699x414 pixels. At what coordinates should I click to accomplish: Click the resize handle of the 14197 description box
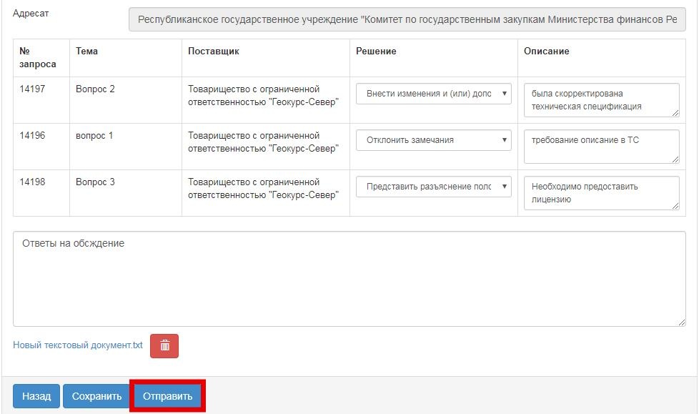[x=675, y=112]
